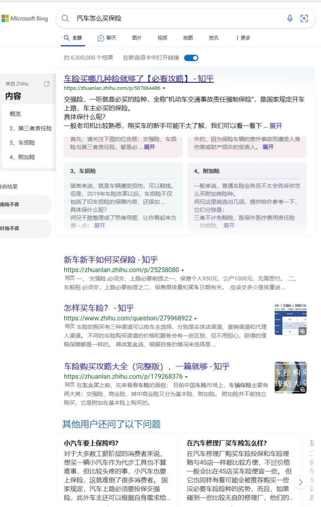Start voice search with microphone icon
321x507 pixels.
pos(290,18)
